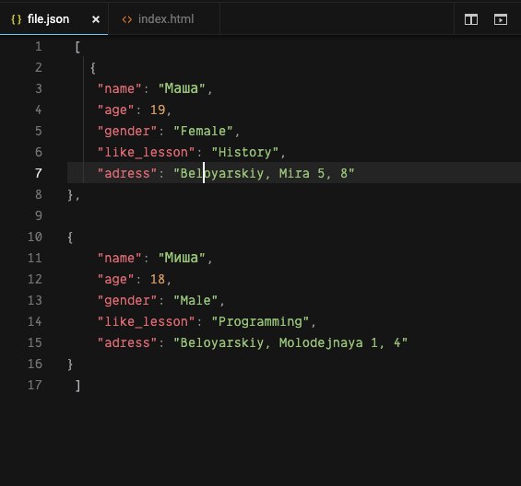Click the "Beloyarskiy, Molodejnaya 1, 4" address text
The height and width of the screenshot is (486, 521).
(x=290, y=342)
